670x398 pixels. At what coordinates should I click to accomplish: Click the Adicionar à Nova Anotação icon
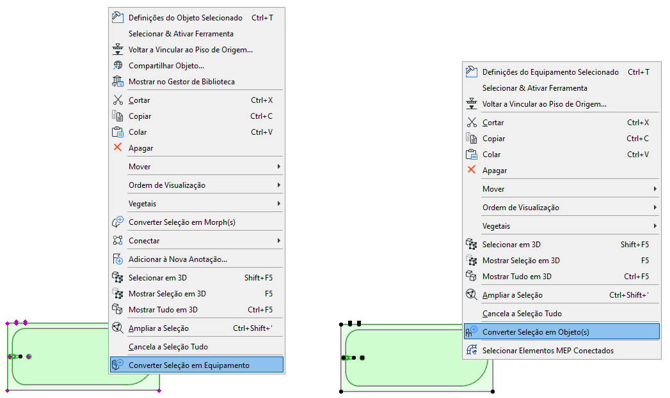click(x=118, y=259)
